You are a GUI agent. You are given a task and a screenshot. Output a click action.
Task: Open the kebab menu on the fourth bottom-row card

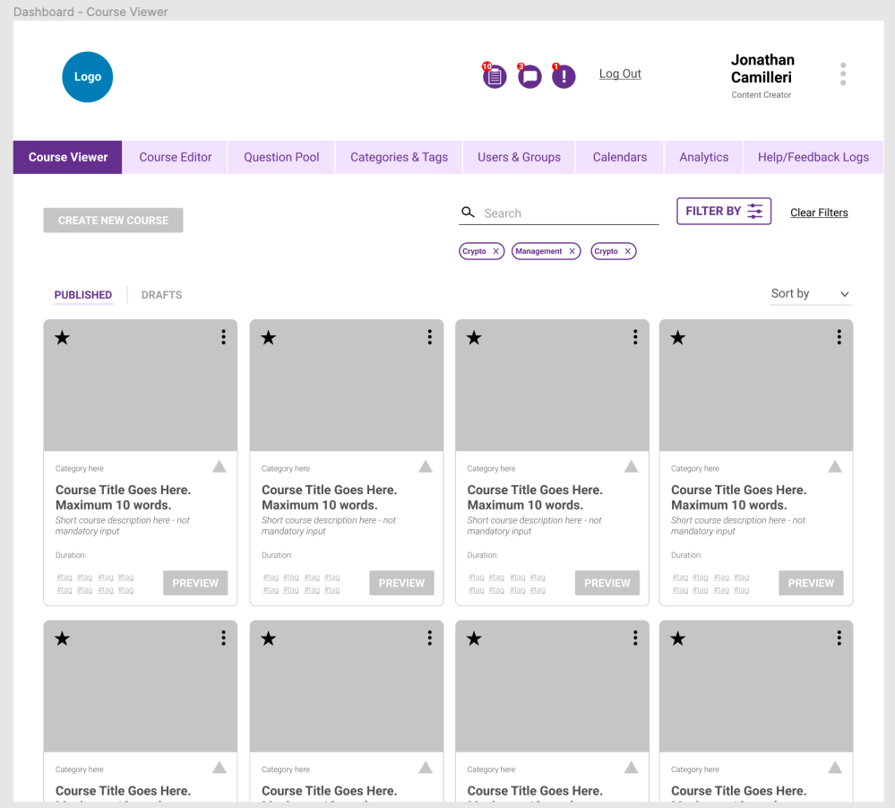tap(839, 638)
